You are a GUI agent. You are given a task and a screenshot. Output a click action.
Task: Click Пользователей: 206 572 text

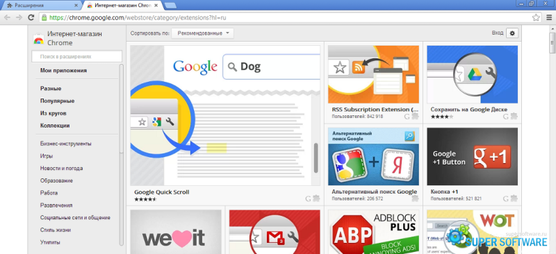click(x=357, y=198)
